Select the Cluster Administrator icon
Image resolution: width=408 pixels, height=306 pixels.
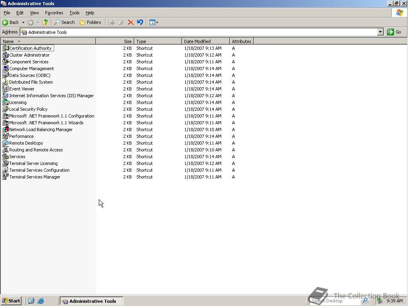click(5, 55)
